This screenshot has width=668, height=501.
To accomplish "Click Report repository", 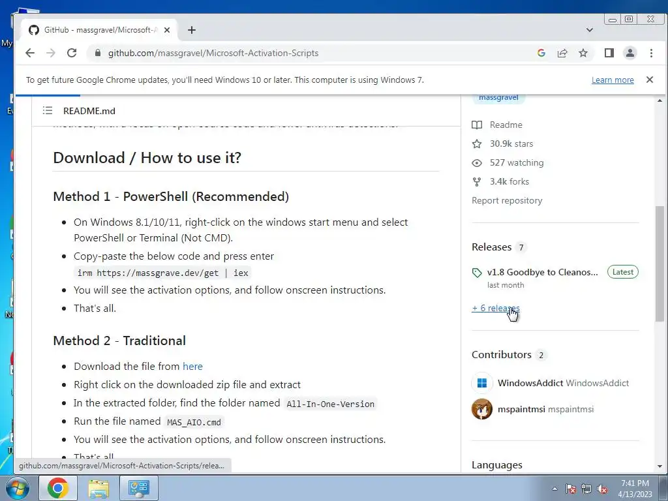I will coord(507,201).
